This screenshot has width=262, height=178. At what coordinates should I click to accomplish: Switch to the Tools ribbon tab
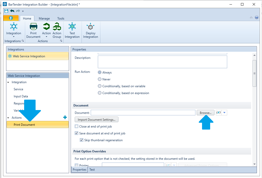(61, 18)
